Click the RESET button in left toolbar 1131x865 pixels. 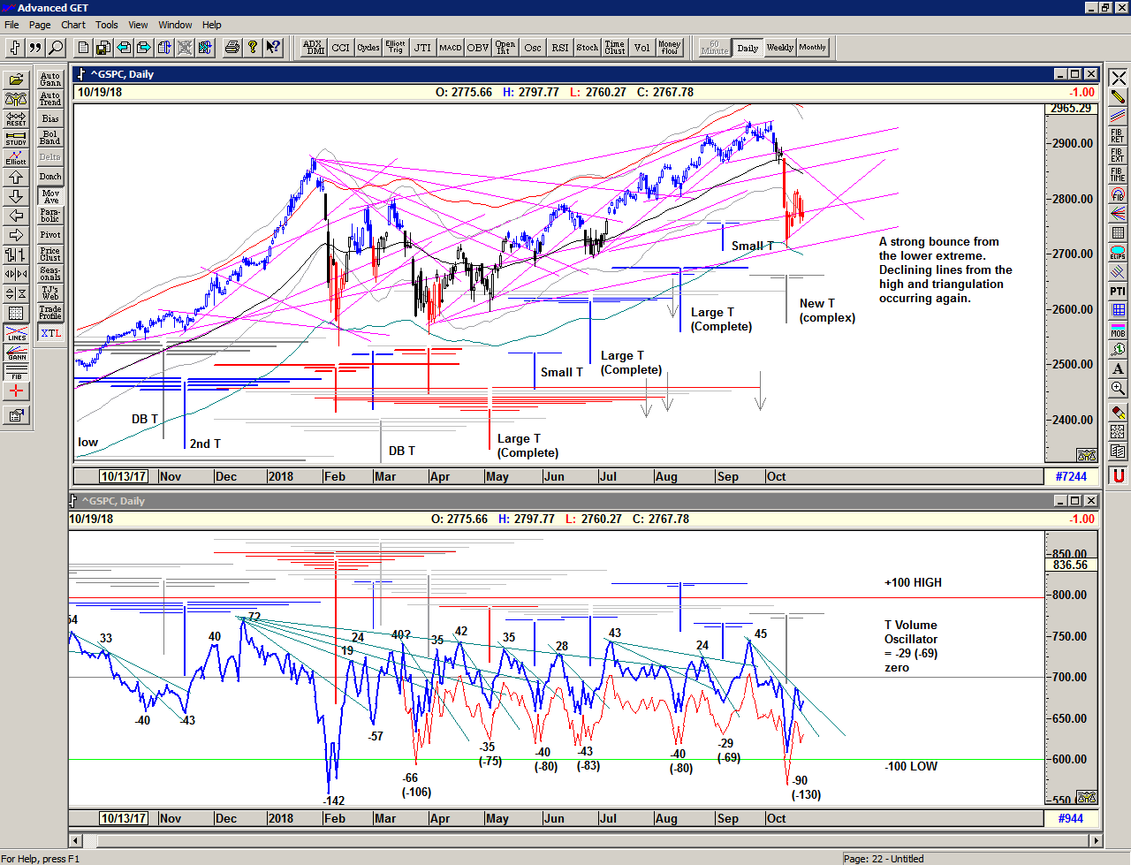16,118
